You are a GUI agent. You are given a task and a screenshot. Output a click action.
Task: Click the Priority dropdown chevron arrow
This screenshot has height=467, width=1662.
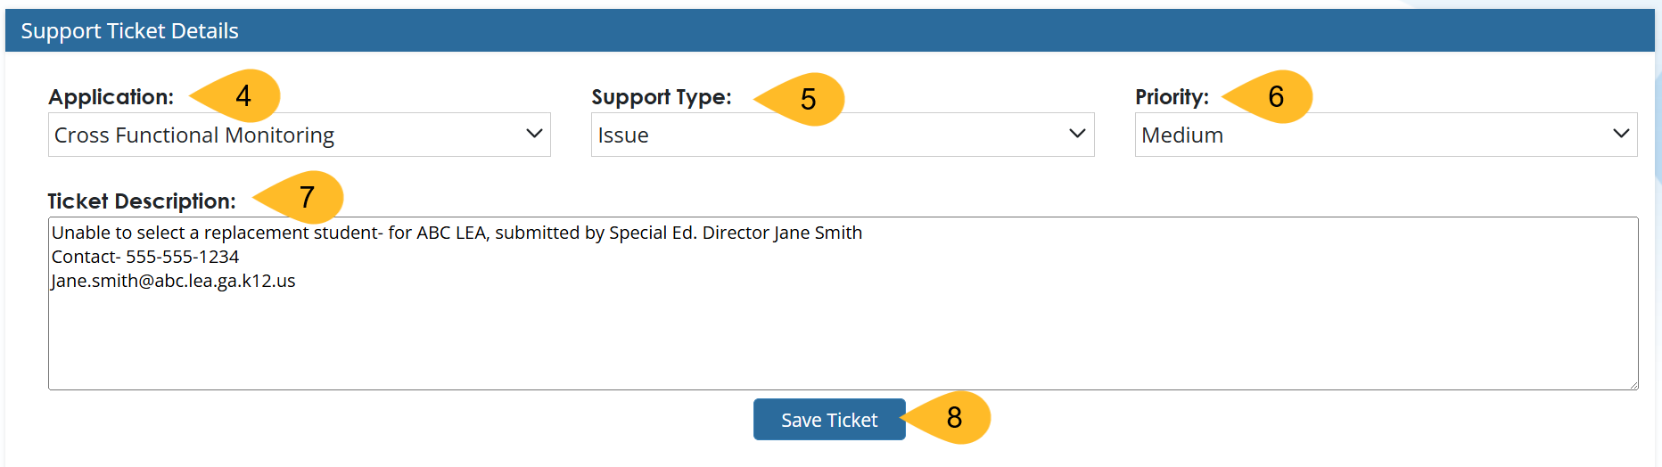[1621, 134]
